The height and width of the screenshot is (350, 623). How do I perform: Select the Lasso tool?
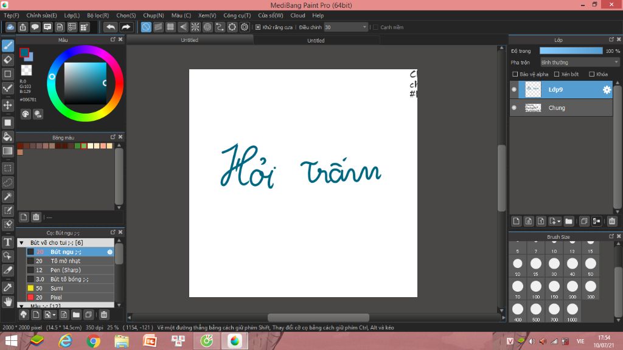coord(8,182)
